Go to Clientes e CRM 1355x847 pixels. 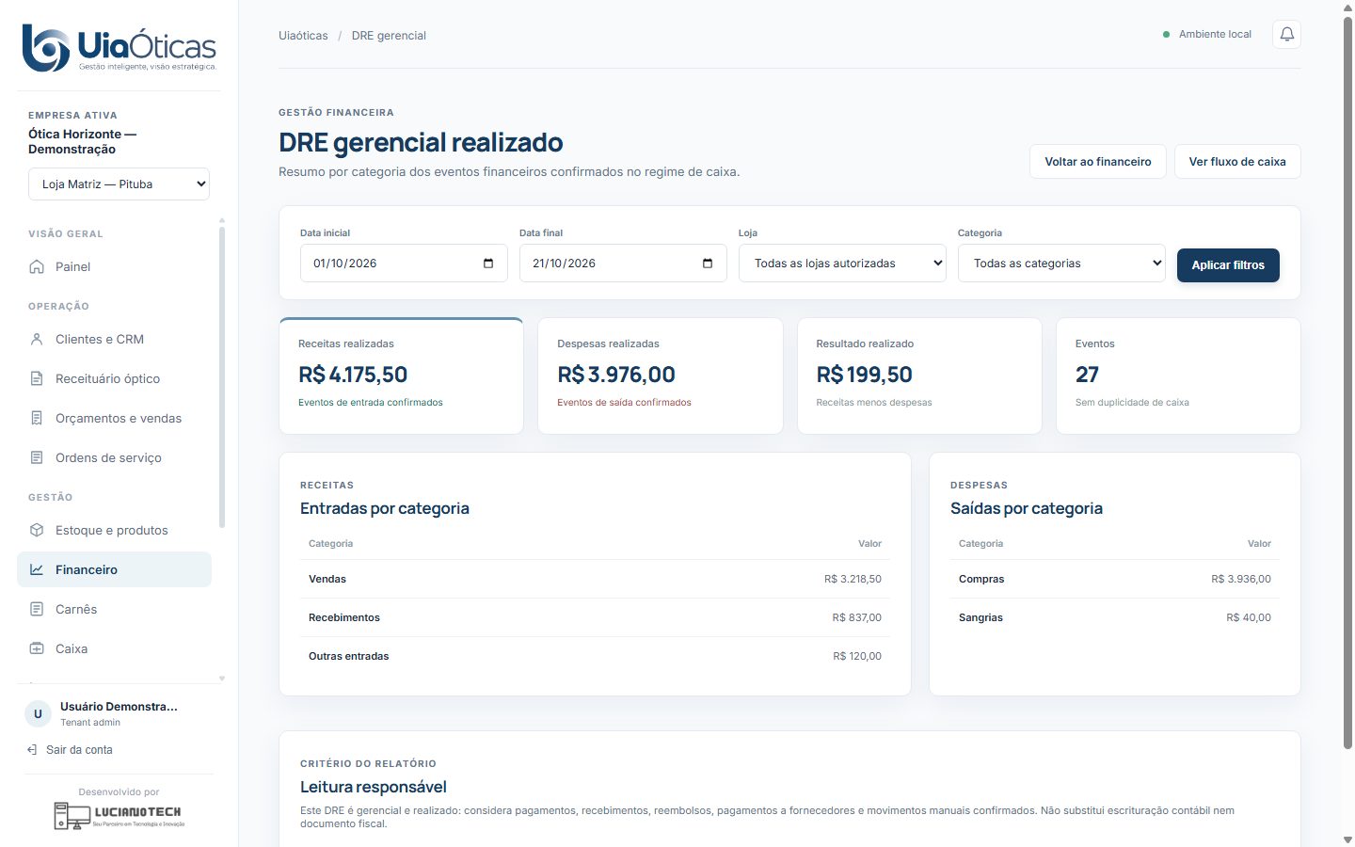pyautogui.click(x=114, y=339)
